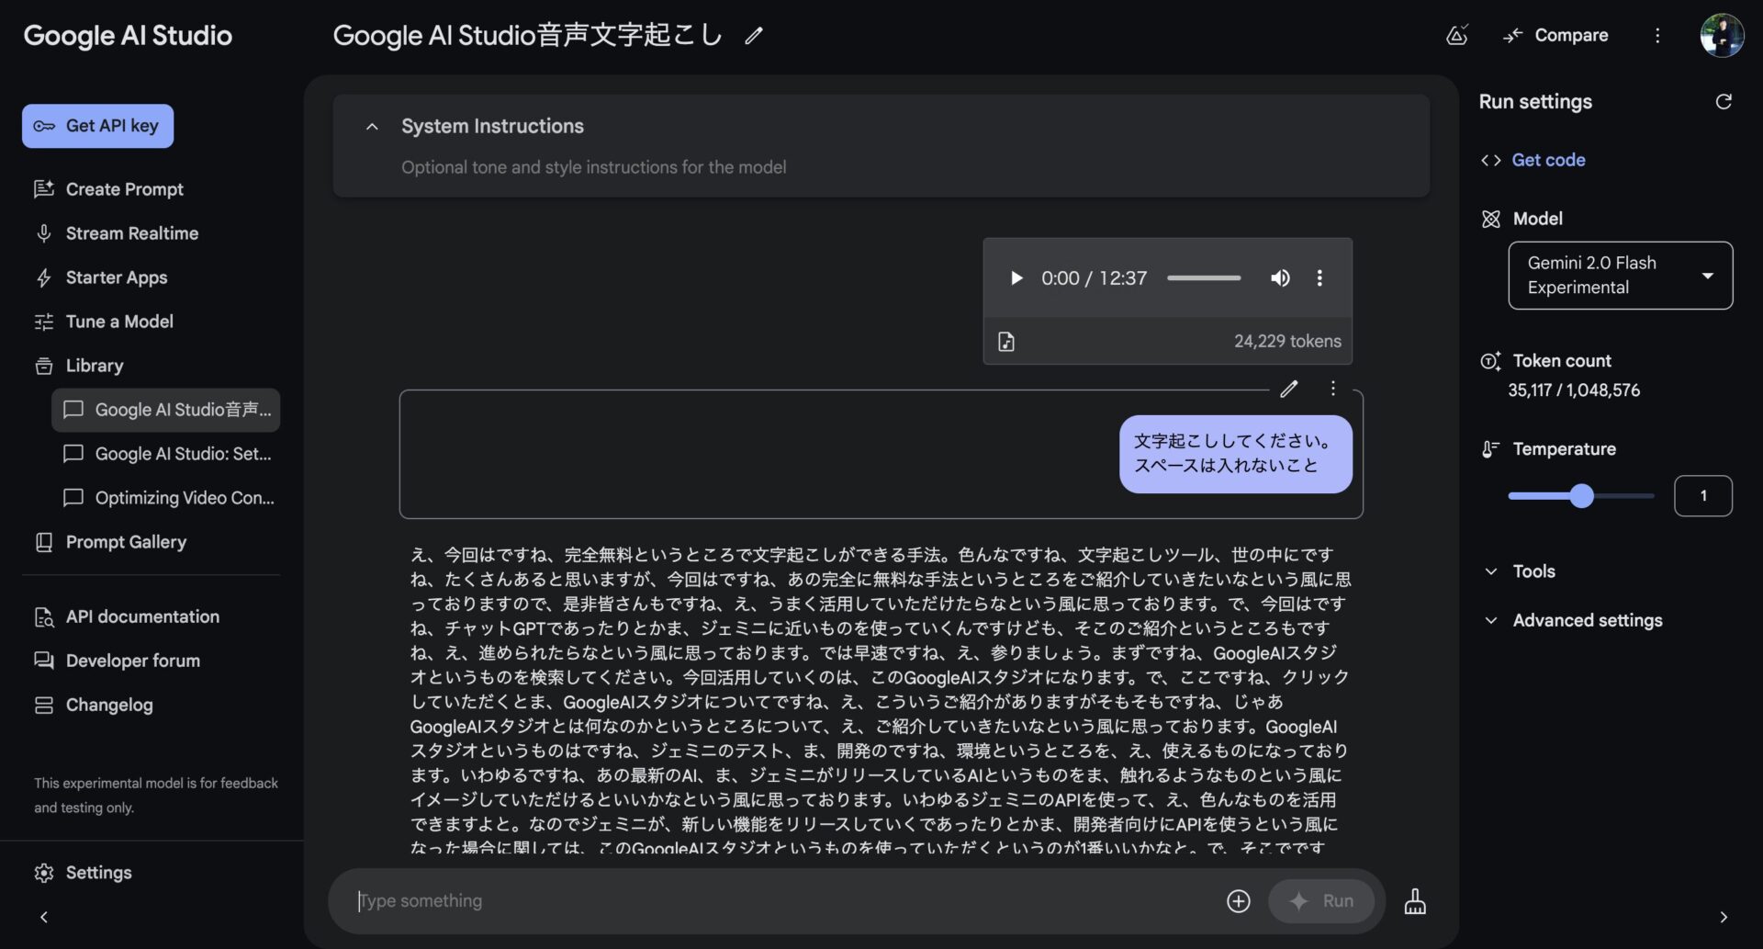Edit the prompt title with the pencil icon
Viewport: 1763px width, 949px height.
pos(753,35)
